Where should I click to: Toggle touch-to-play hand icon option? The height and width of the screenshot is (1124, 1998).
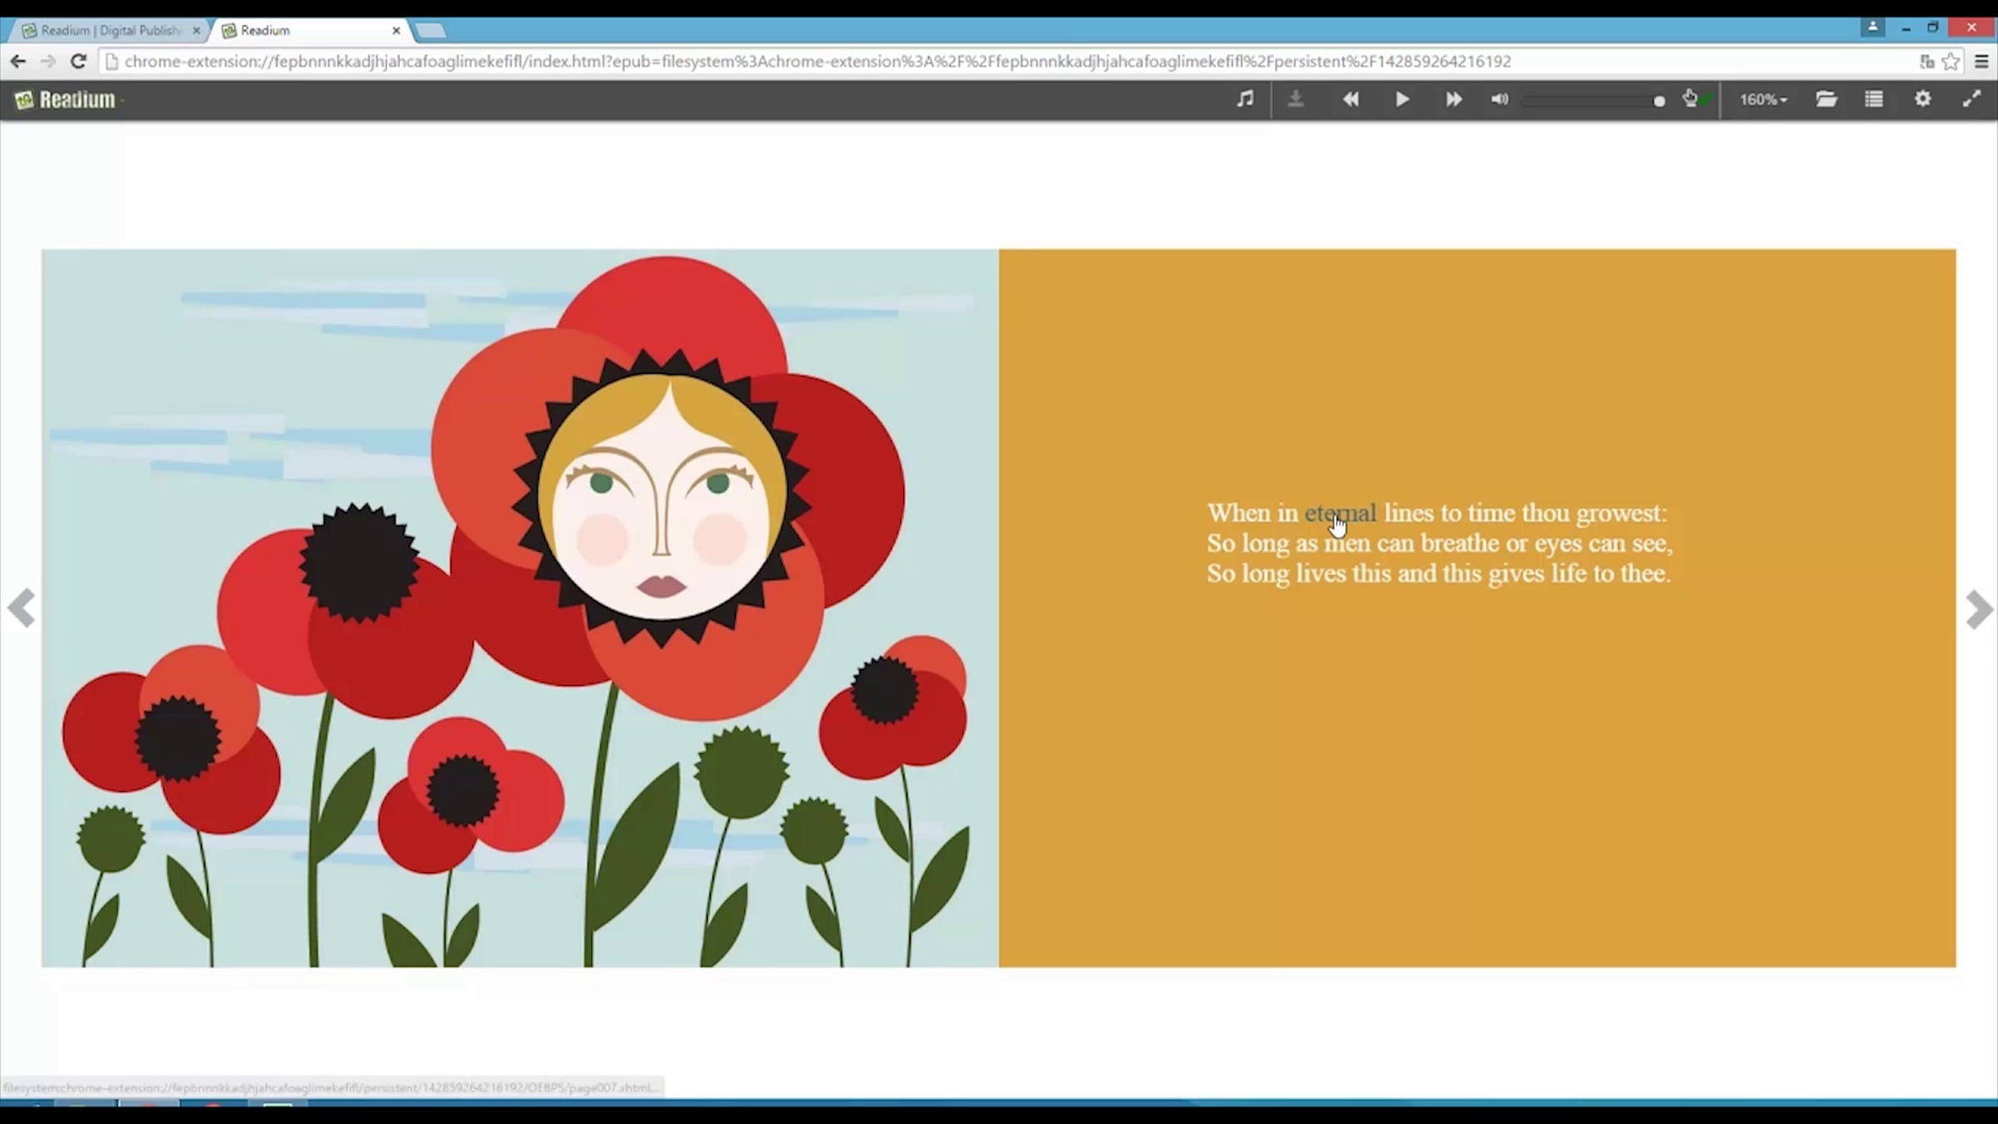click(x=1691, y=98)
